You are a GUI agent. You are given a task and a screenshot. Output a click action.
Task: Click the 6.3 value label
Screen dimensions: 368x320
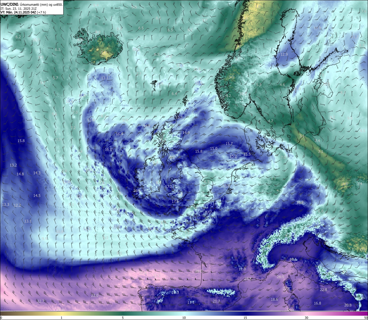pyautogui.click(x=57, y=50)
